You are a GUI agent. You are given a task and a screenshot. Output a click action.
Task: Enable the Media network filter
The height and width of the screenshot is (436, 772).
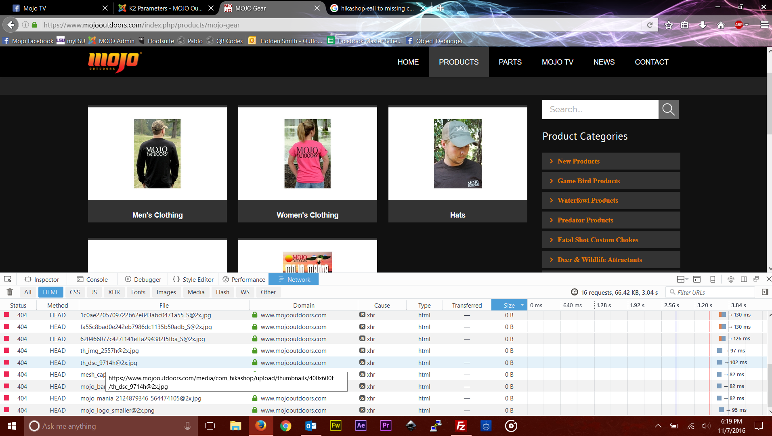[196, 292]
